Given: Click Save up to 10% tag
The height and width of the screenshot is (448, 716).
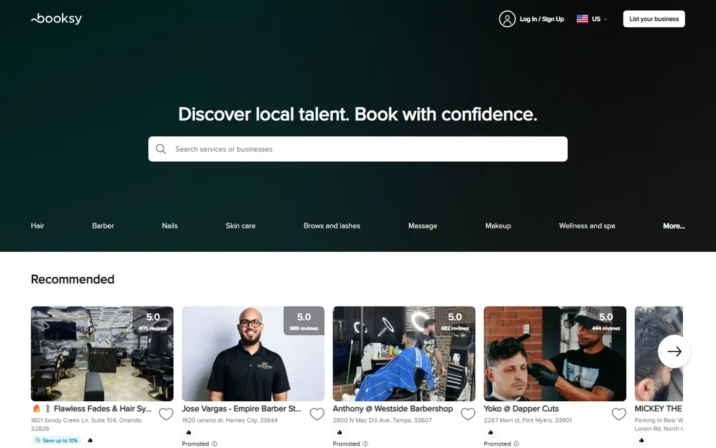Looking at the screenshot, I should tap(56, 440).
